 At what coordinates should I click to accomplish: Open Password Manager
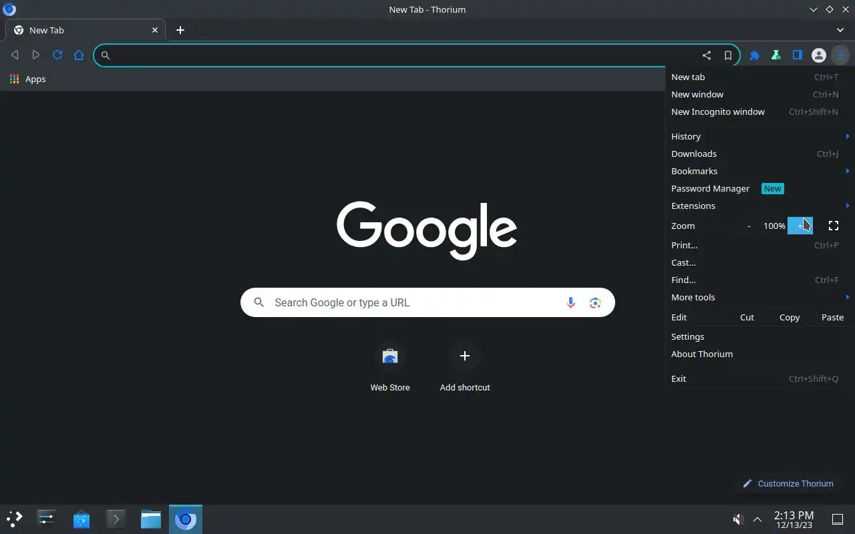coord(760,188)
